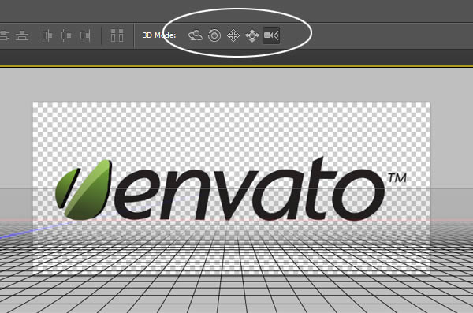This screenshot has width=473, height=313.
Task: Click the TM trademark symbol
Action: 397,178
